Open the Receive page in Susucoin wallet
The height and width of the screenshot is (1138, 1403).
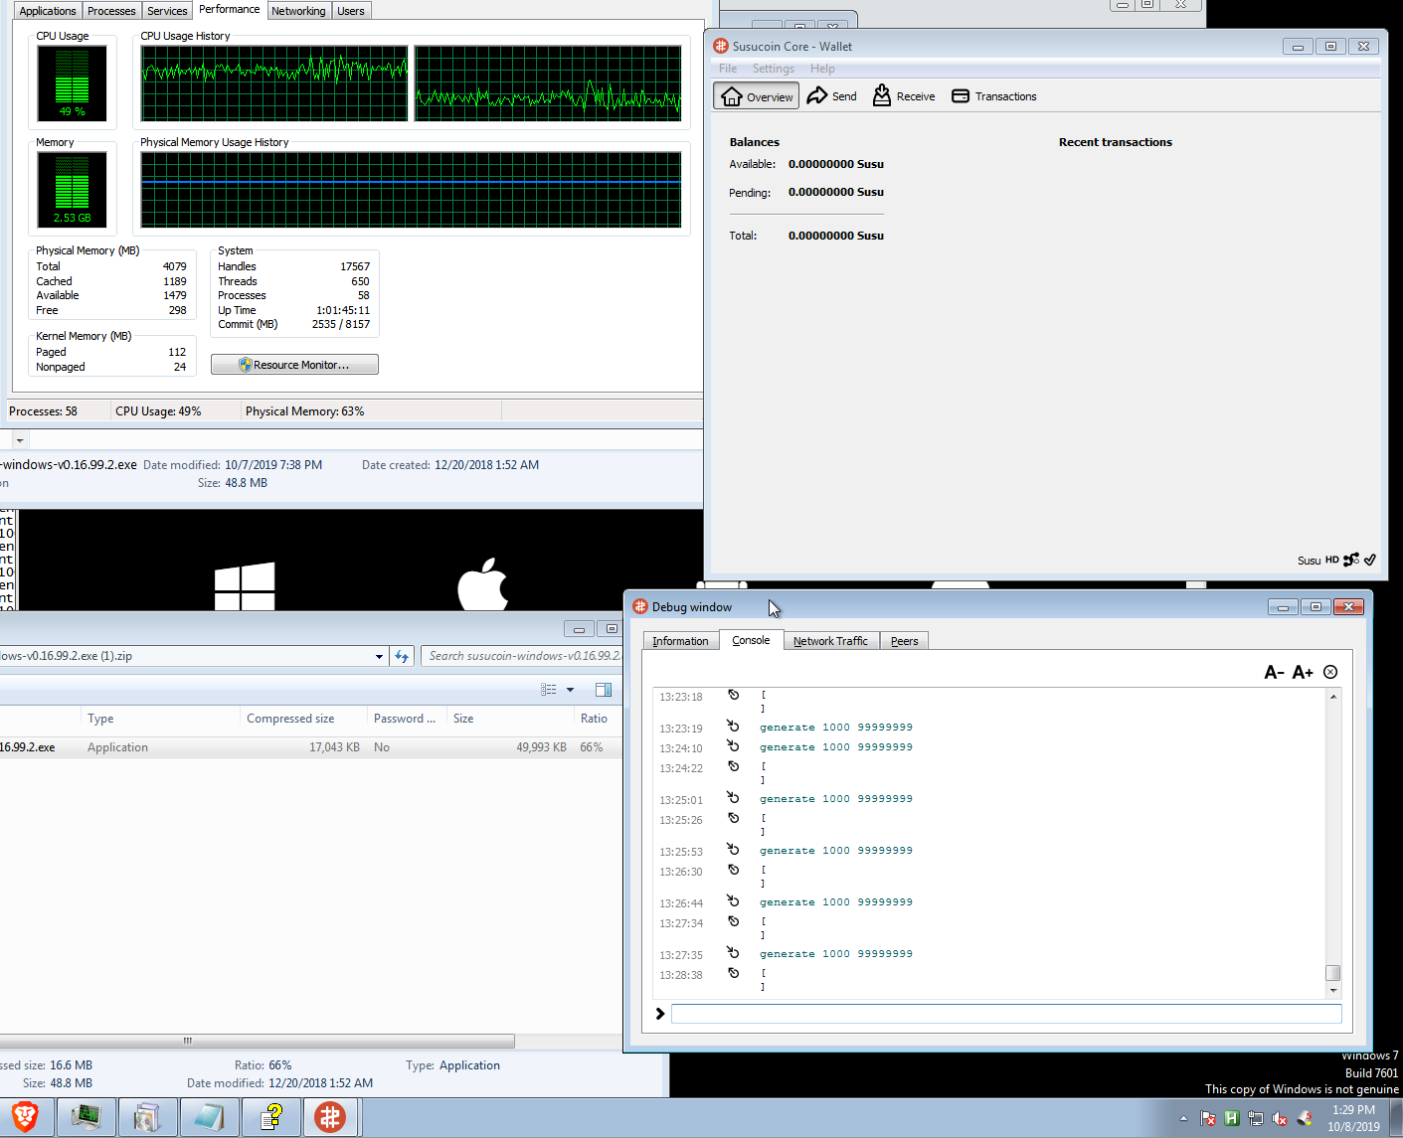click(904, 96)
